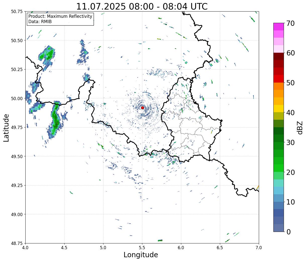This screenshot has height=261, width=306.
Task: Click the 'Longitude' axis label
Action: (141, 255)
